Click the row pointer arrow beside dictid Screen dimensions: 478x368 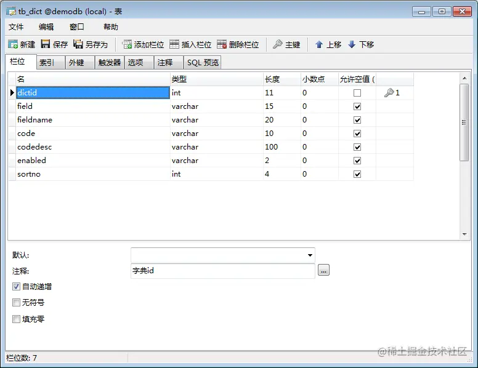pyautogui.click(x=12, y=92)
